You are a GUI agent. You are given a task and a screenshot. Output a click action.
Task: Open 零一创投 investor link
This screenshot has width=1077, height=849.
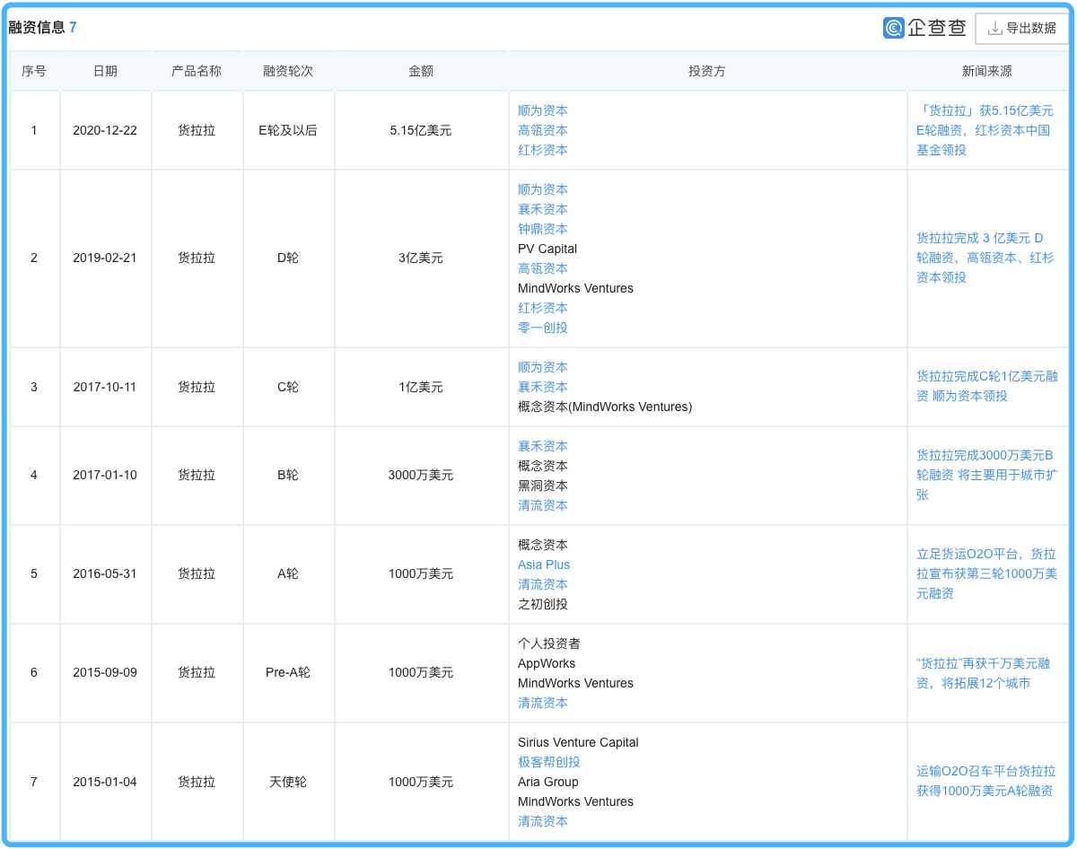coord(542,328)
